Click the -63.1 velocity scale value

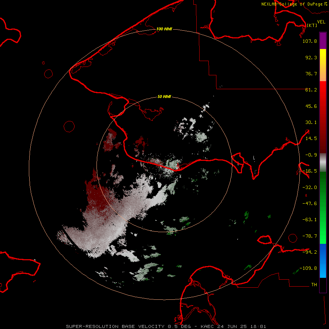pyautogui.click(x=310, y=220)
